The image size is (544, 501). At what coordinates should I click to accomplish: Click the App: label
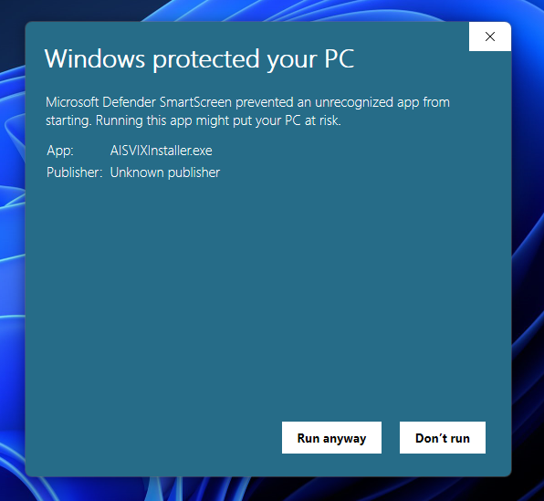(60, 151)
